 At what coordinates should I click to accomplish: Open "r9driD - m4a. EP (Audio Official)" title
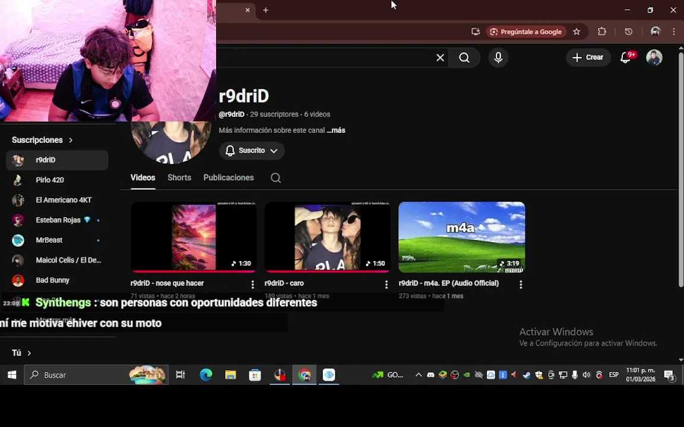(448, 283)
